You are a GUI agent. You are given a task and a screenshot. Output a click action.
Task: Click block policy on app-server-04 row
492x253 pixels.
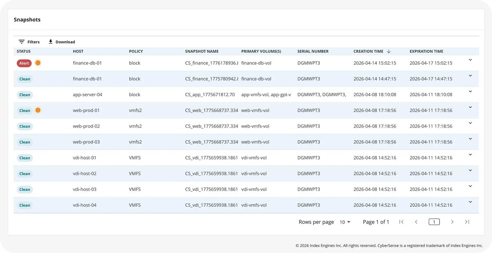coord(135,94)
